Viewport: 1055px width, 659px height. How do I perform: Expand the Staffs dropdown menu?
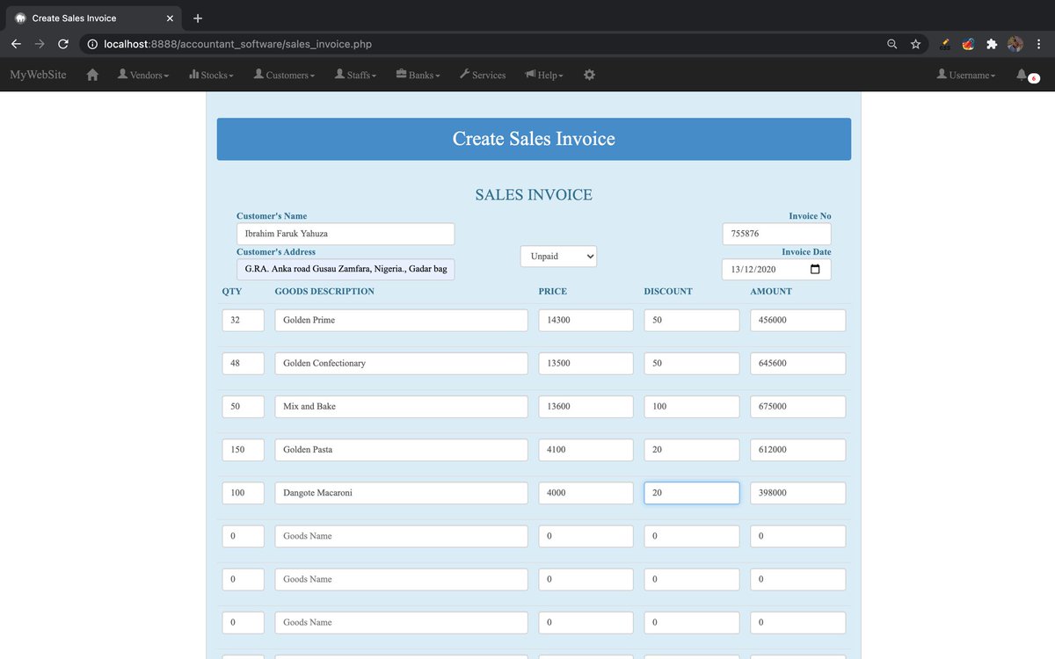pyautogui.click(x=355, y=75)
